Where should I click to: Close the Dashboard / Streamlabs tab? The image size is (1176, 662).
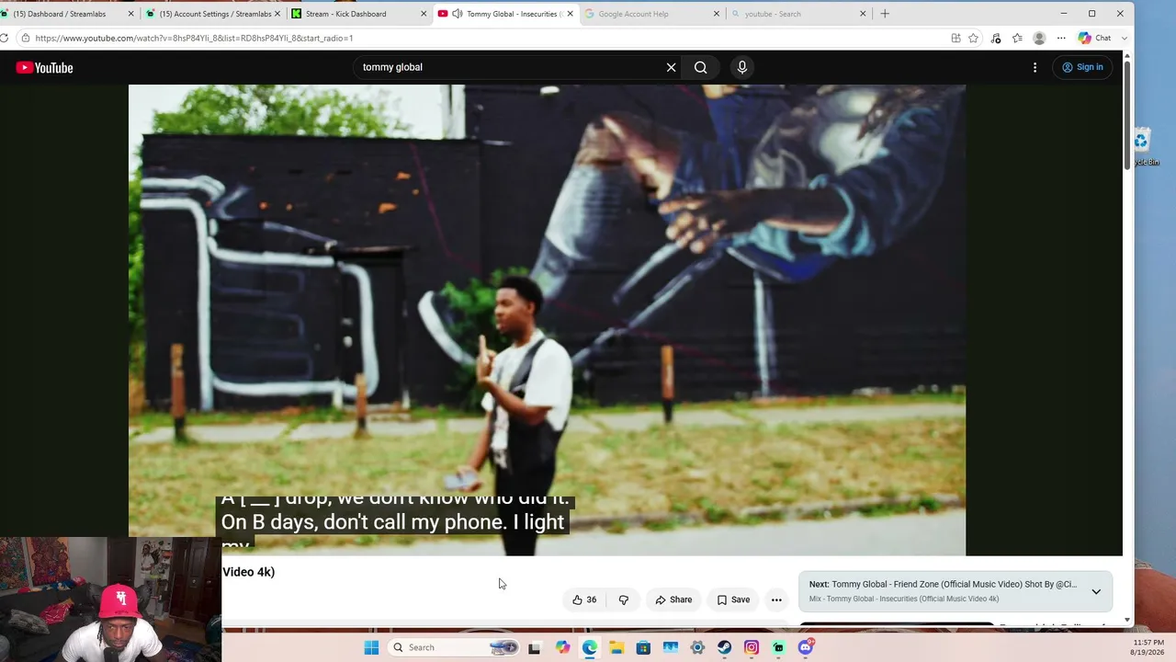click(x=130, y=14)
